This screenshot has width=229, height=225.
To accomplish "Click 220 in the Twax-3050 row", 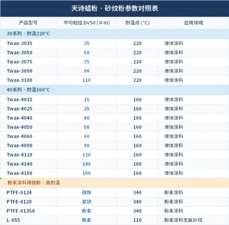I will 137,53.
